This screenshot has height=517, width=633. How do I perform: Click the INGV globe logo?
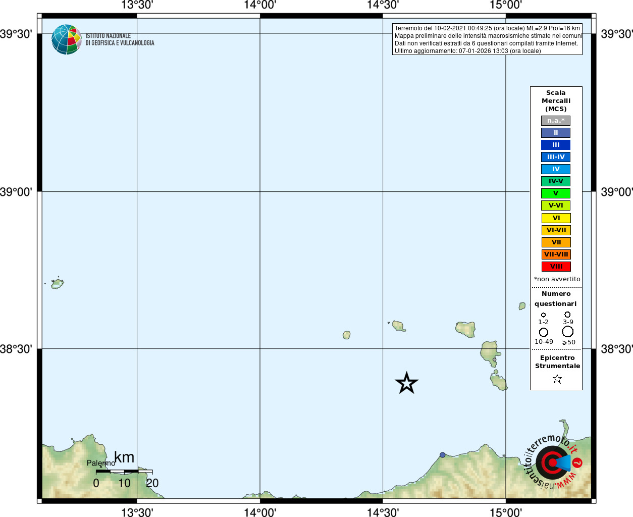pyautogui.click(x=67, y=39)
